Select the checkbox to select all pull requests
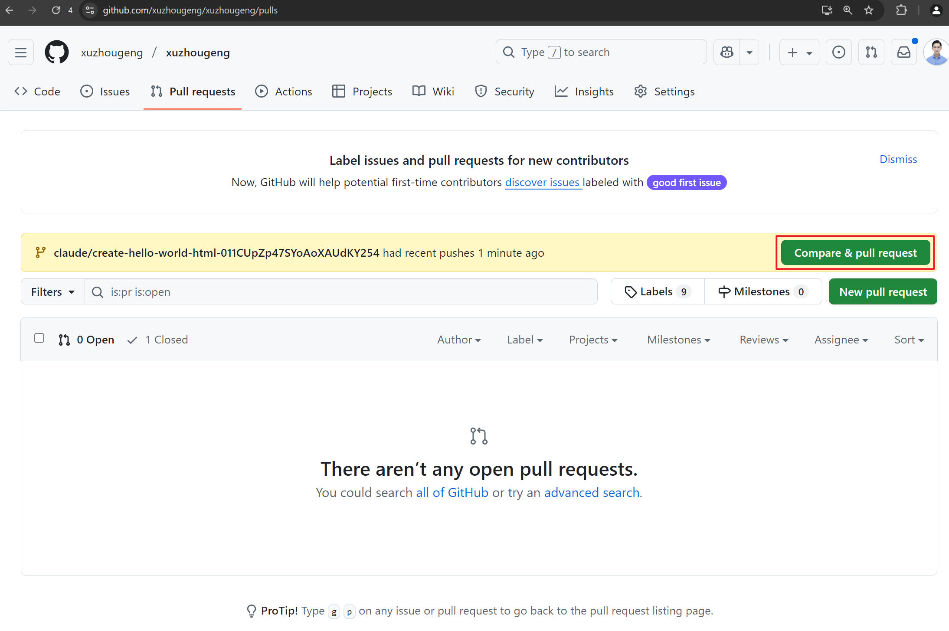The width and height of the screenshot is (949, 631). click(x=39, y=338)
